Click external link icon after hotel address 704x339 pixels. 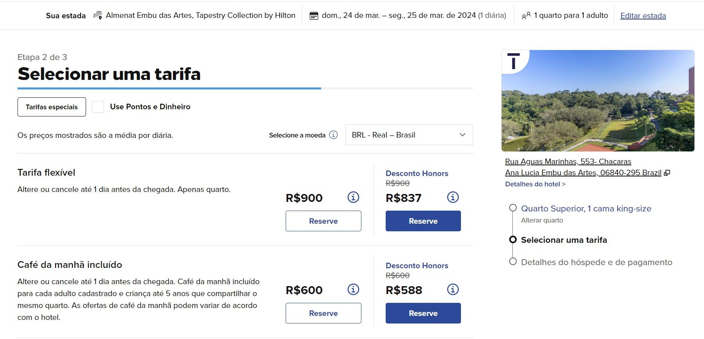pyautogui.click(x=667, y=173)
